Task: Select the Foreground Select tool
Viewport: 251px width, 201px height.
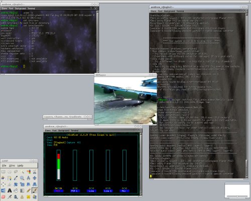Action: pos(4,178)
